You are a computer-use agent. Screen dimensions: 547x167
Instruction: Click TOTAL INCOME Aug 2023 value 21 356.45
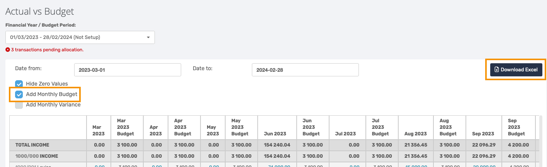point(416,145)
